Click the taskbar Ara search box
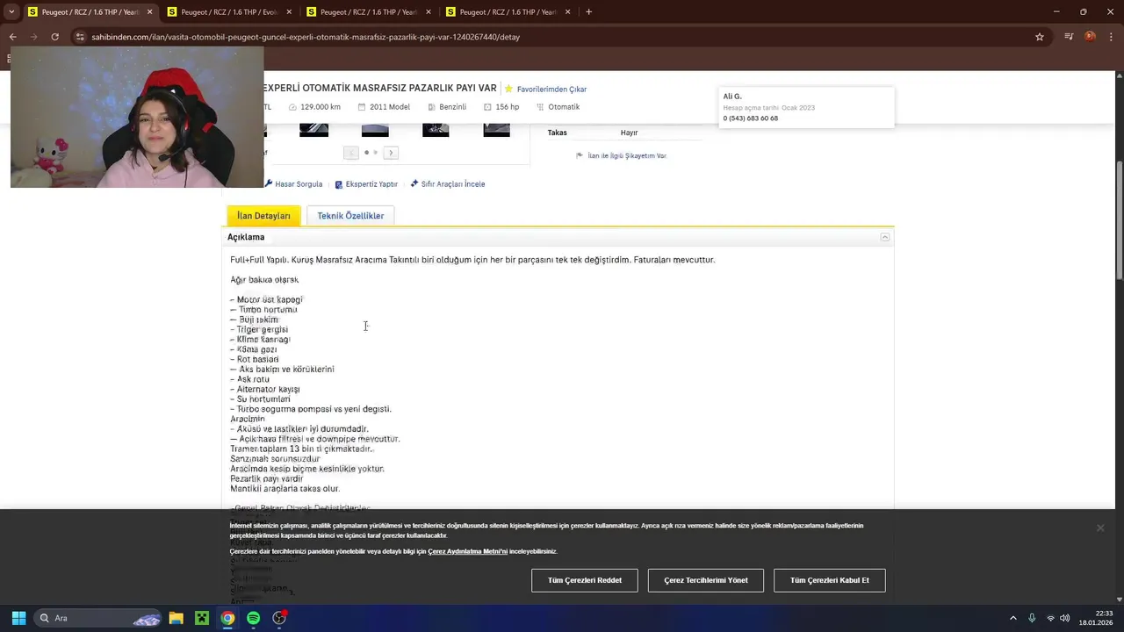Image resolution: width=1124 pixels, height=632 pixels. [x=99, y=618]
